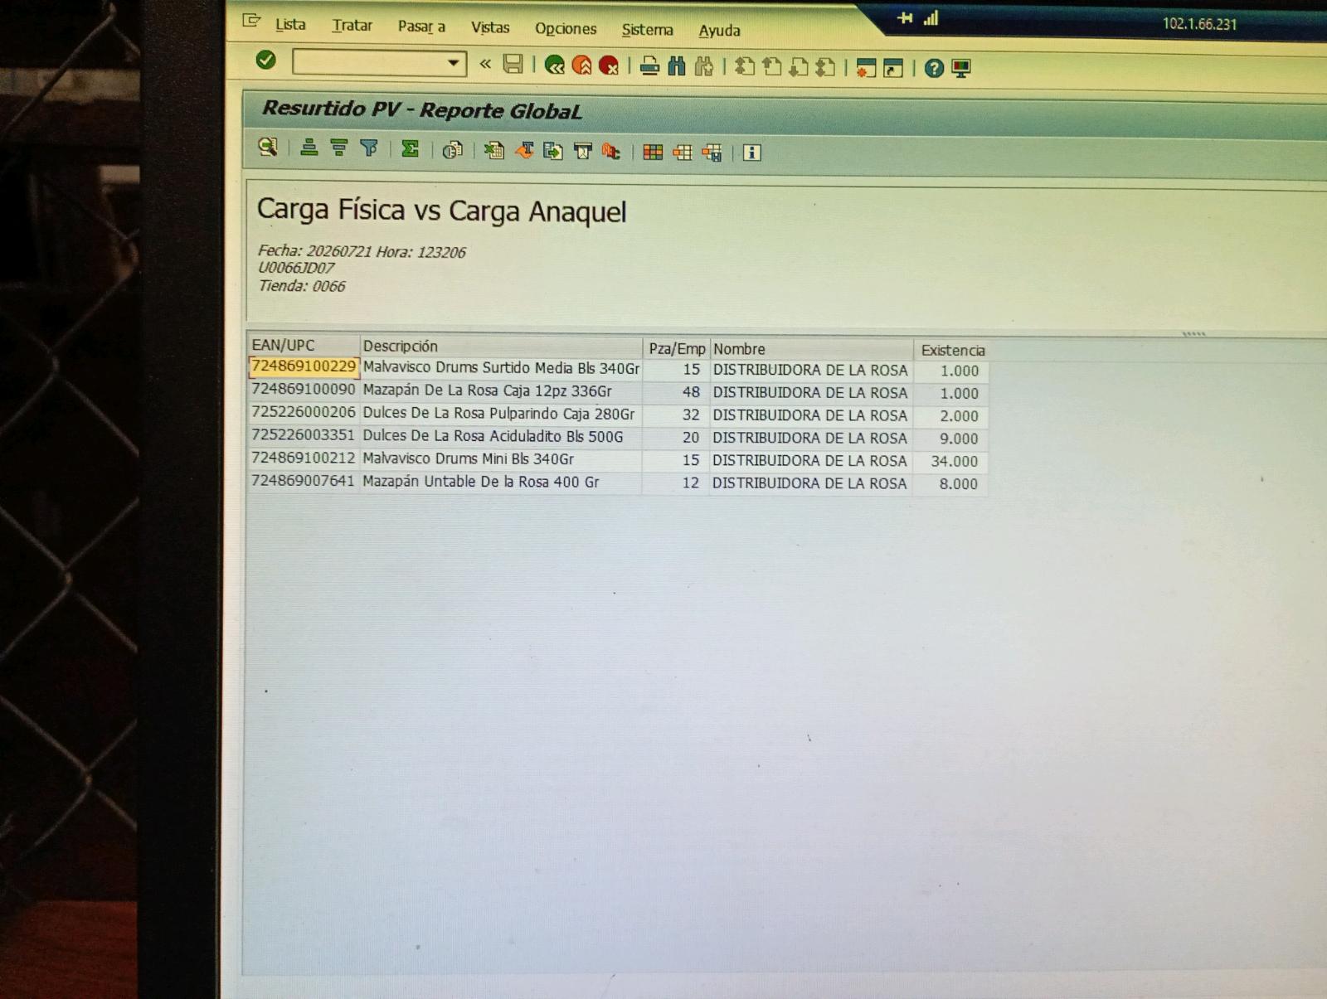Viewport: 1327px width, 999px height.
Task: Sort the list in descending order
Action: (x=338, y=148)
